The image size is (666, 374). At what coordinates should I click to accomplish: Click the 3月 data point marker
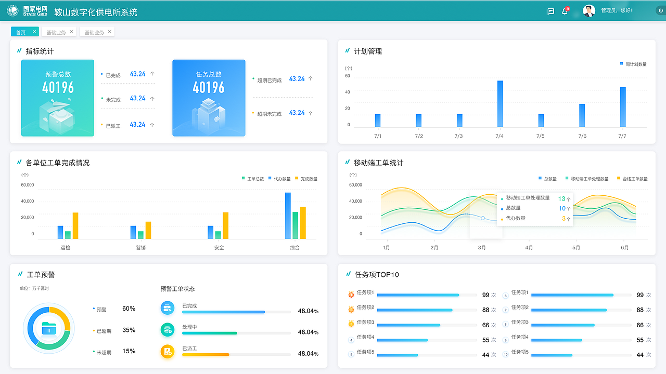click(x=483, y=218)
